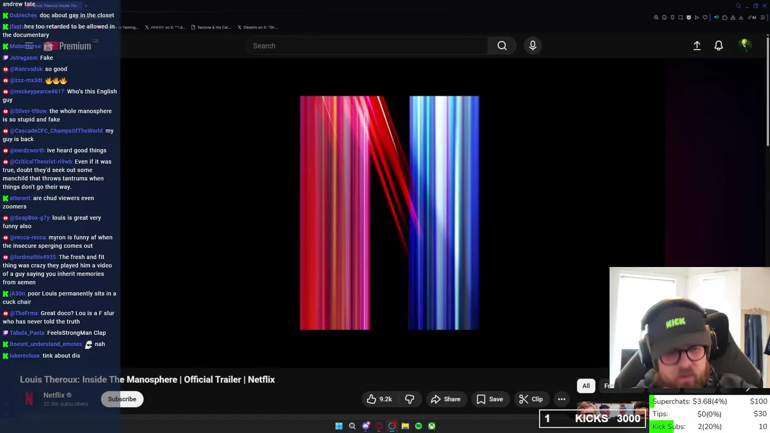Open the browser AI assistant icon
This screenshot has width=770, height=433.
tap(752, 17)
